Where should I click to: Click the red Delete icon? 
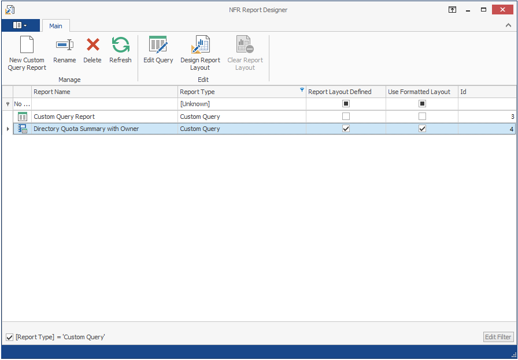coord(92,45)
